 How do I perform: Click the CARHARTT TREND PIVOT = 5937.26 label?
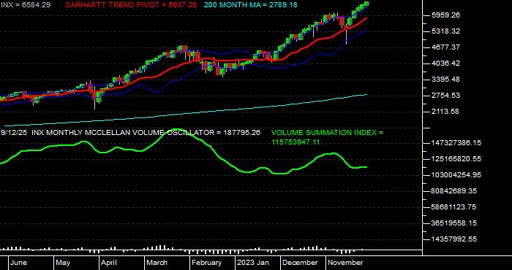(x=131, y=5)
